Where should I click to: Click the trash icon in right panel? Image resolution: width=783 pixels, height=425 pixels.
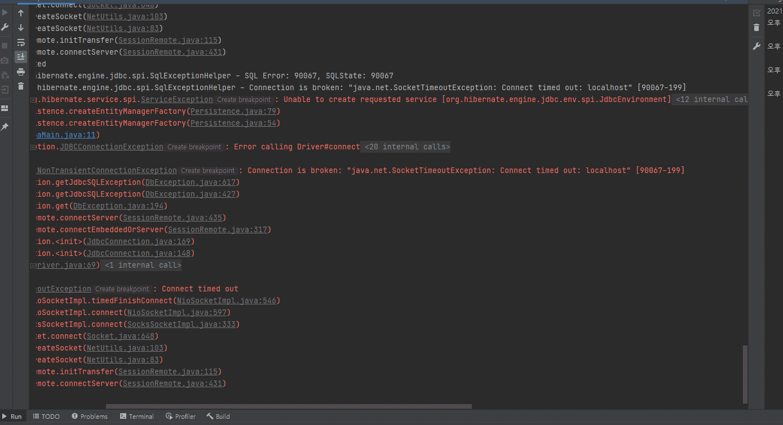point(757,28)
